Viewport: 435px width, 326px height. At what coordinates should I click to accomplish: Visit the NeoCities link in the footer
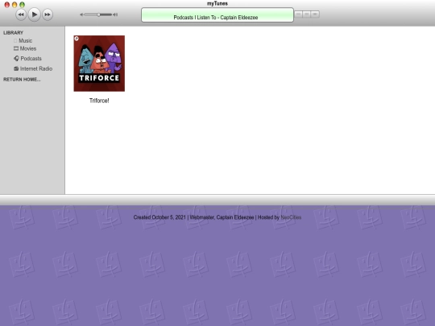point(291,217)
